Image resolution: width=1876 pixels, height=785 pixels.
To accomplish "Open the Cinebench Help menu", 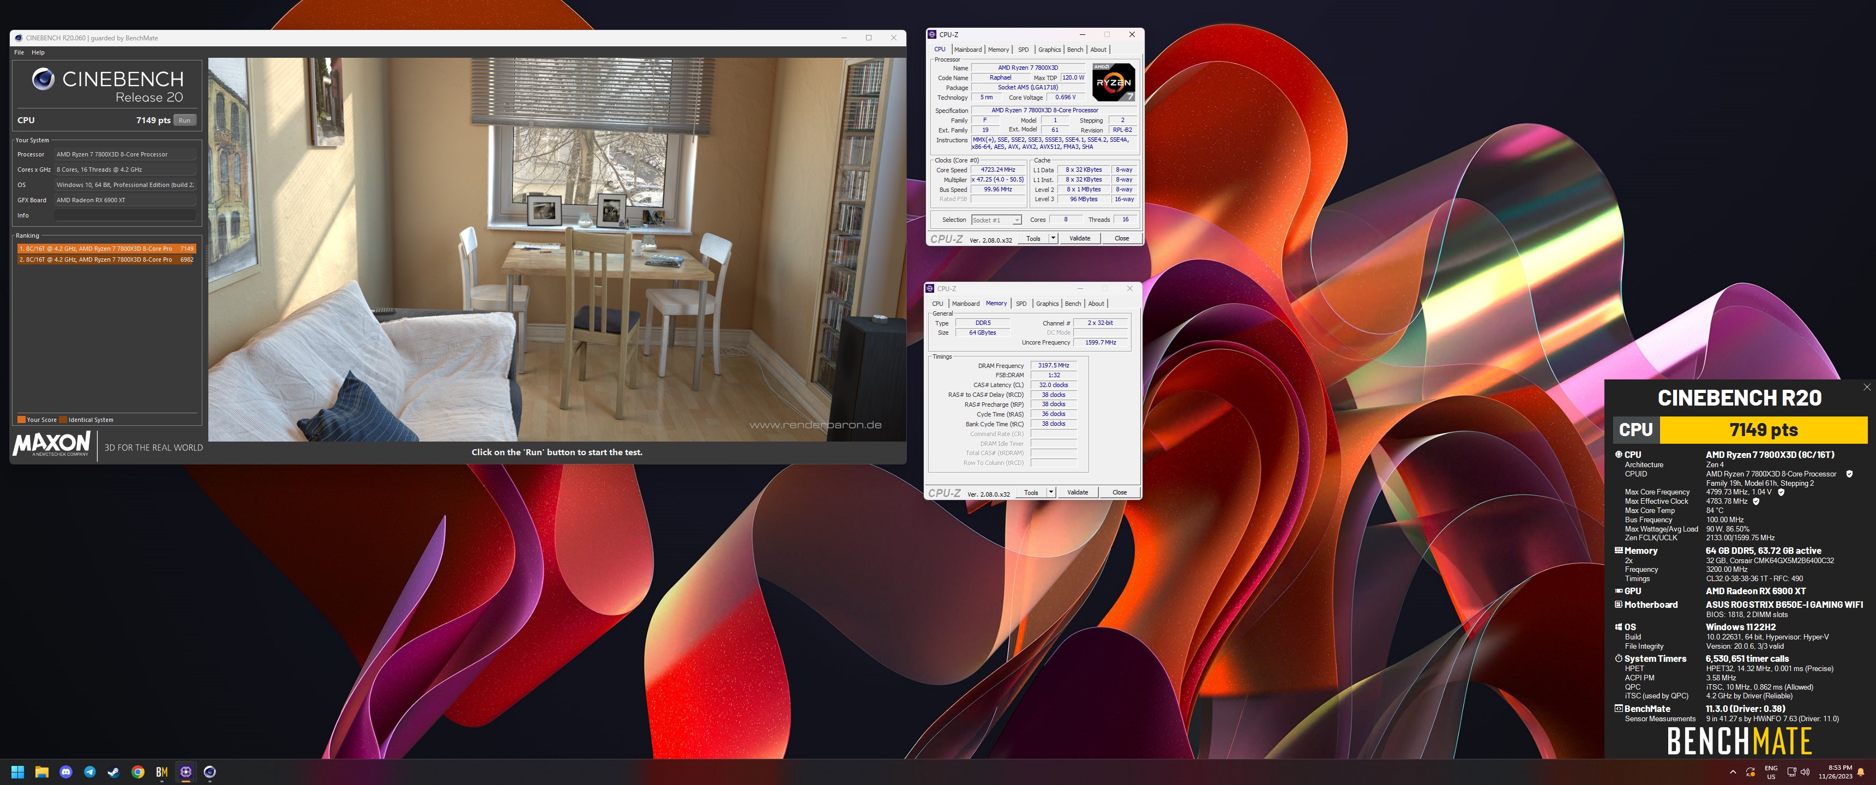I will pyautogui.click(x=38, y=52).
